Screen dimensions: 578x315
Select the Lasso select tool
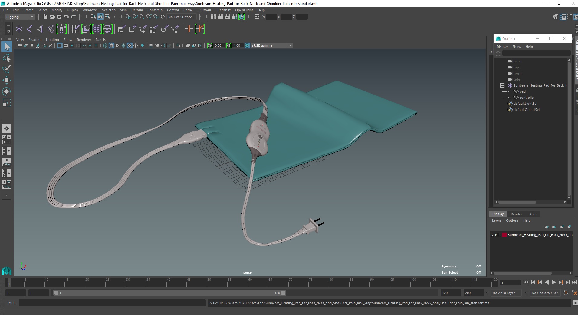tap(7, 58)
